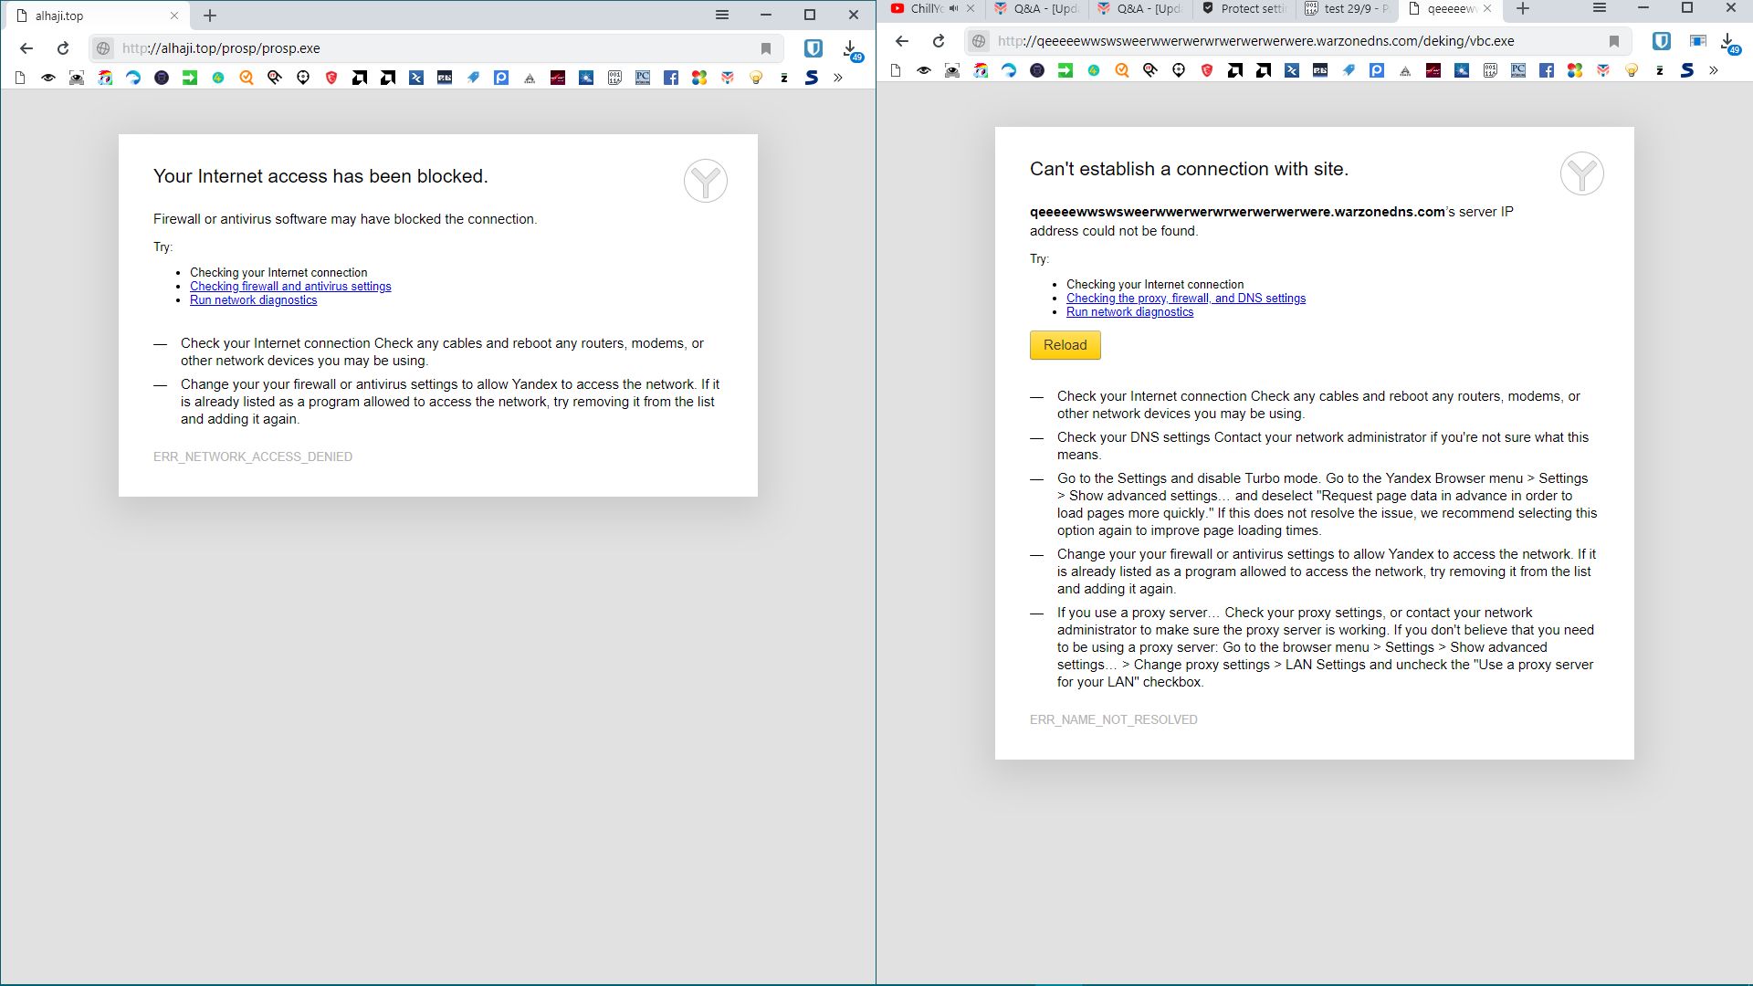Screen dimensions: 1753x986
Task: Open hamburger menu in right window
Action: pyautogui.click(x=1599, y=8)
